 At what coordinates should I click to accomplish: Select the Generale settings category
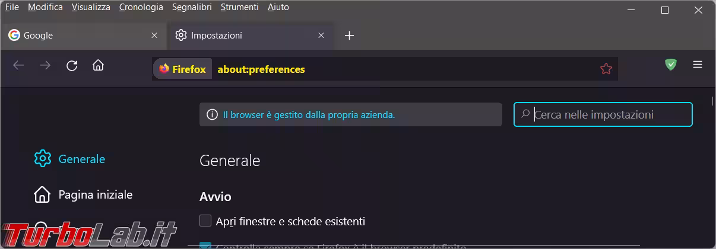click(x=81, y=159)
